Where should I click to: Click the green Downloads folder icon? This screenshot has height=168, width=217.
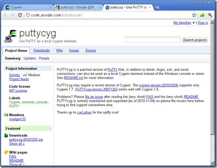pyautogui.click(x=6, y=135)
